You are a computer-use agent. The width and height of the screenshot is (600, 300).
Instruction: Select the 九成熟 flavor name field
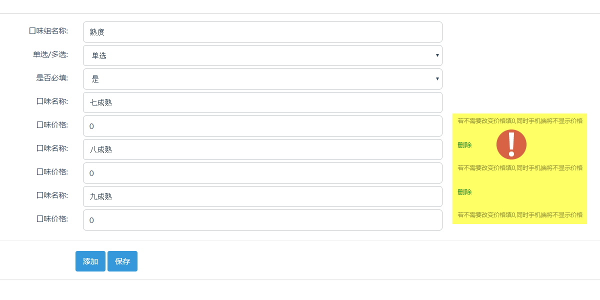(x=262, y=196)
